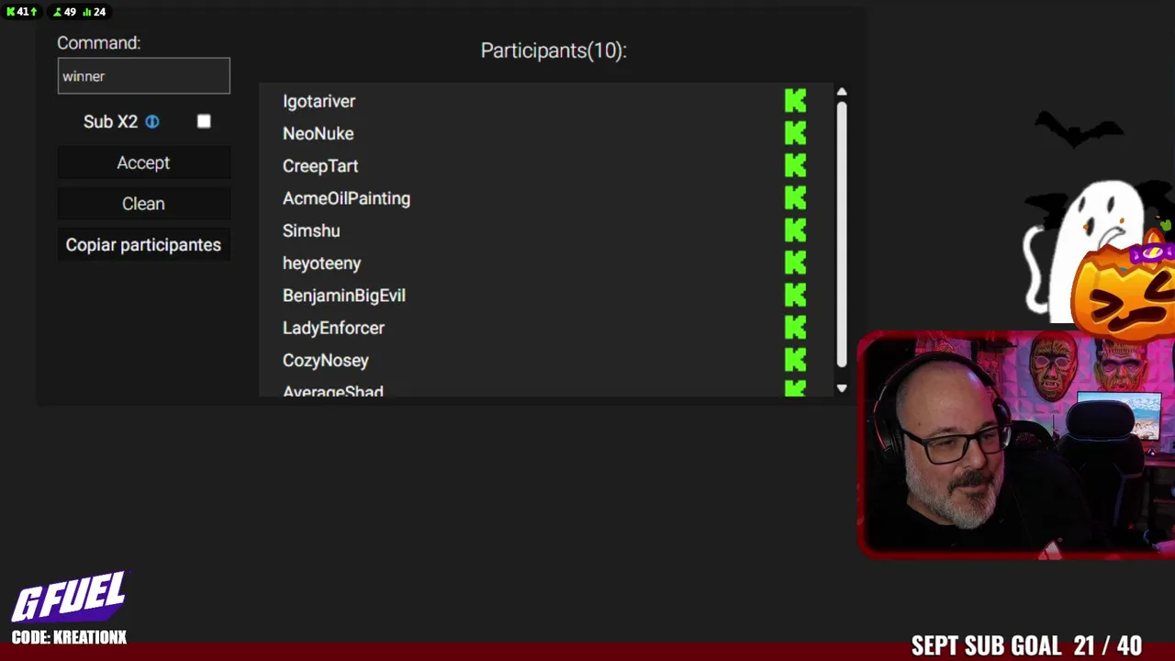This screenshot has width=1175, height=661.
Task: Select participant CozyNosey in the list
Action: (326, 360)
